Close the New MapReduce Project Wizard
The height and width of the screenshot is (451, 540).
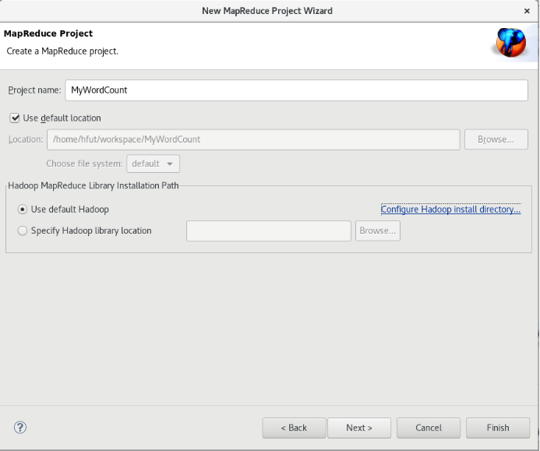point(528,10)
